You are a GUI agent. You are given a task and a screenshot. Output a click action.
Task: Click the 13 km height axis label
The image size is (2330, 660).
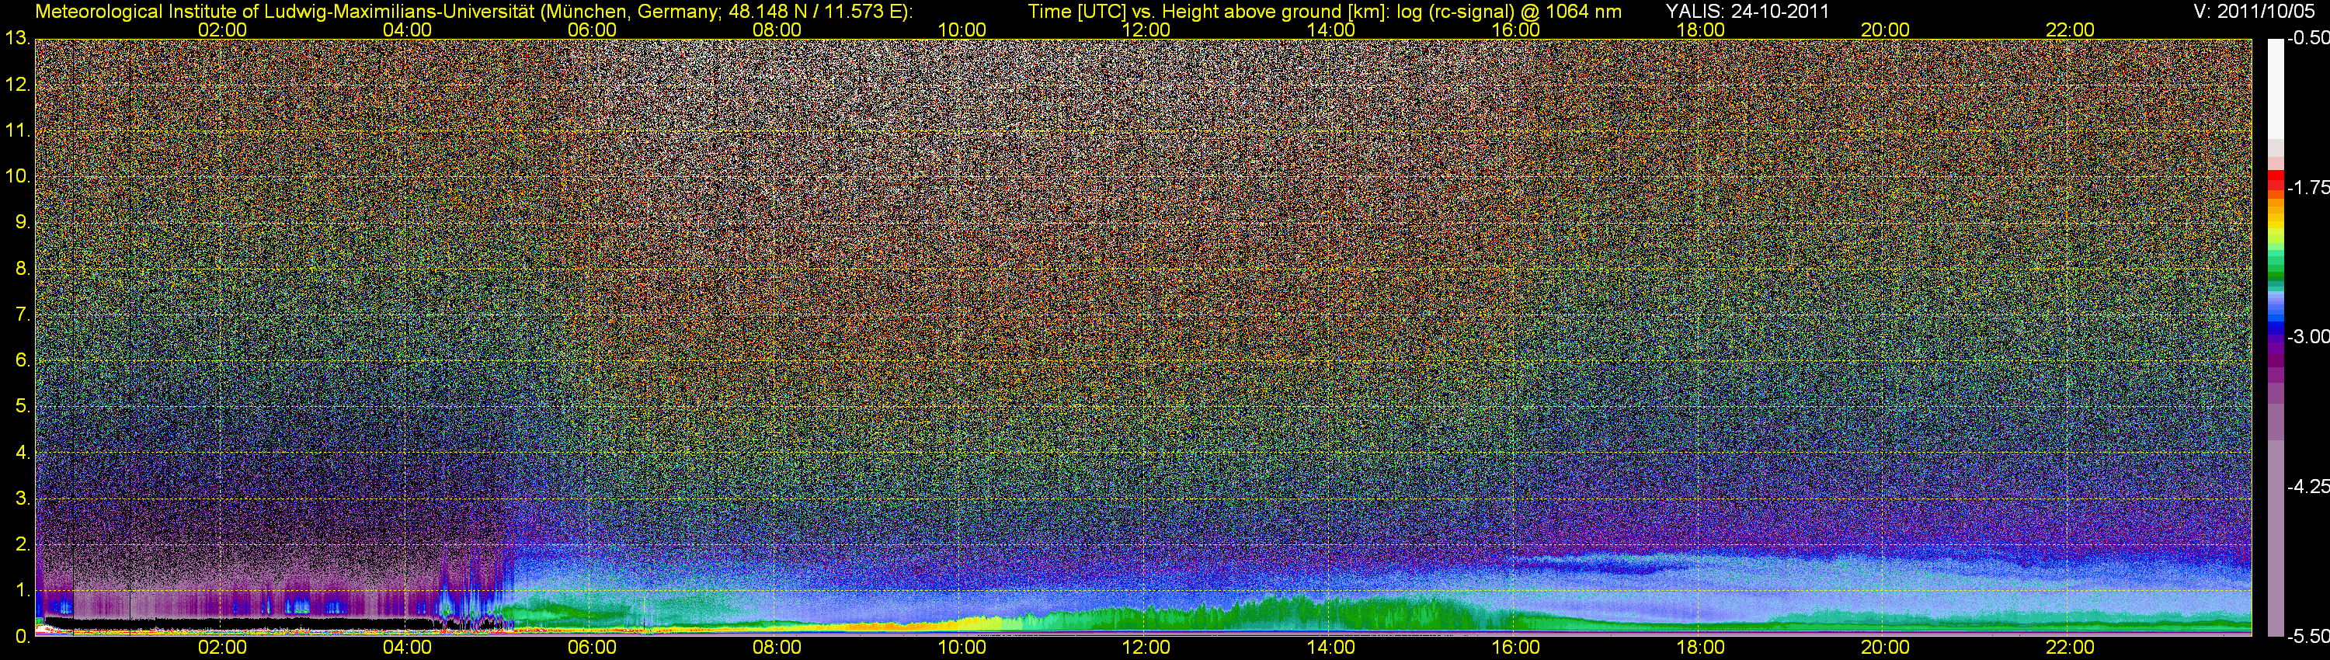click(x=16, y=39)
